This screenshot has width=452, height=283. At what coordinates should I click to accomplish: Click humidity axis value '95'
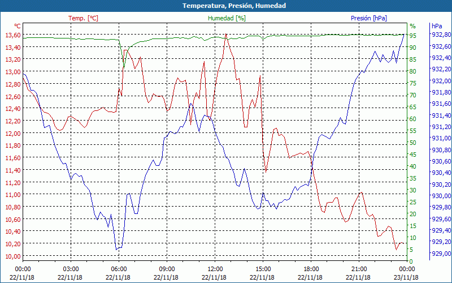[x=413, y=36]
